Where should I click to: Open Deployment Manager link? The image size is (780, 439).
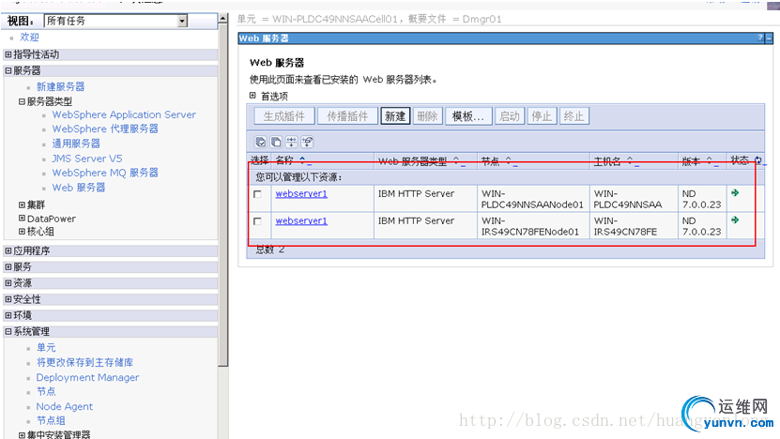click(x=87, y=377)
